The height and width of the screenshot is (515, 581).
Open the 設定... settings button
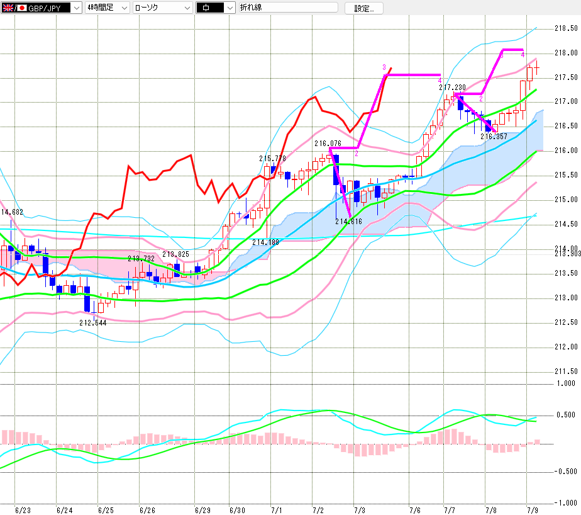[x=364, y=8]
